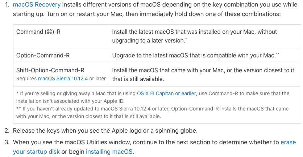Follow the installing macOS link

pyautogui.click(x=109, y=152)
